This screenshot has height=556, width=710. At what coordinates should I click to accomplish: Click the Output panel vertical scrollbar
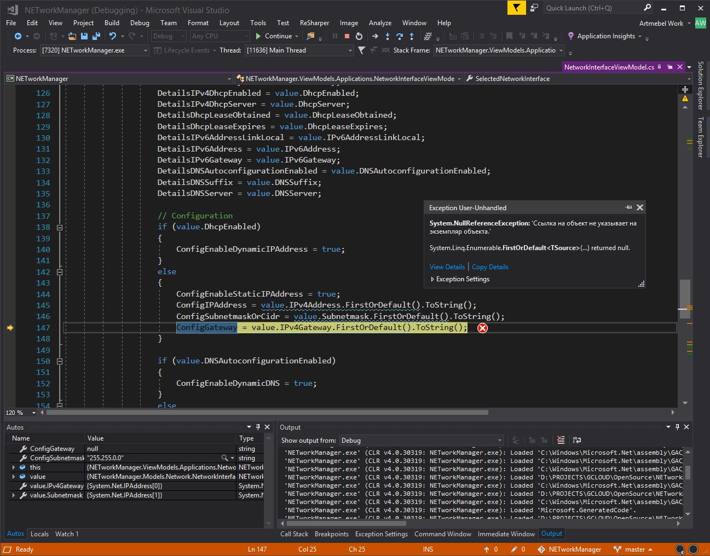click(x=688, y=472)
